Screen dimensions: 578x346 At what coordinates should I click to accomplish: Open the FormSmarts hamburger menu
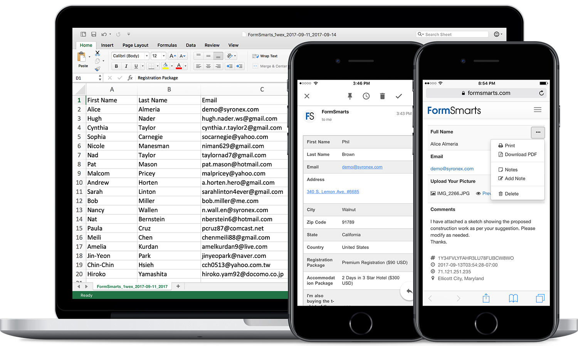tap(538, 110)
